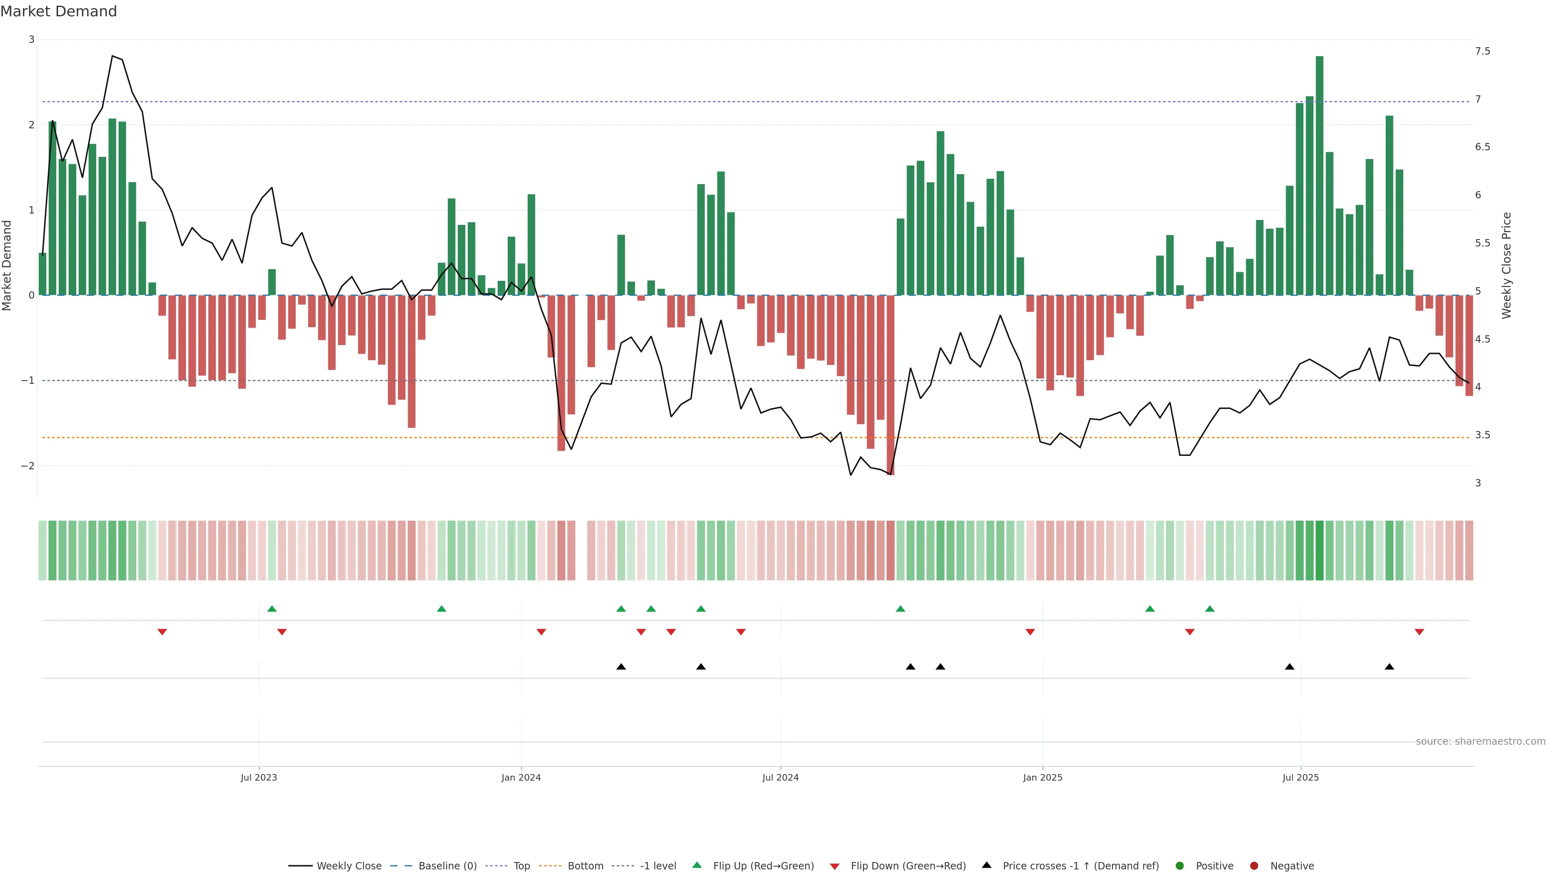Click the green Positive legend dot
The height and width of the screenshot is (880, 1566).
tap(1180, 866)
